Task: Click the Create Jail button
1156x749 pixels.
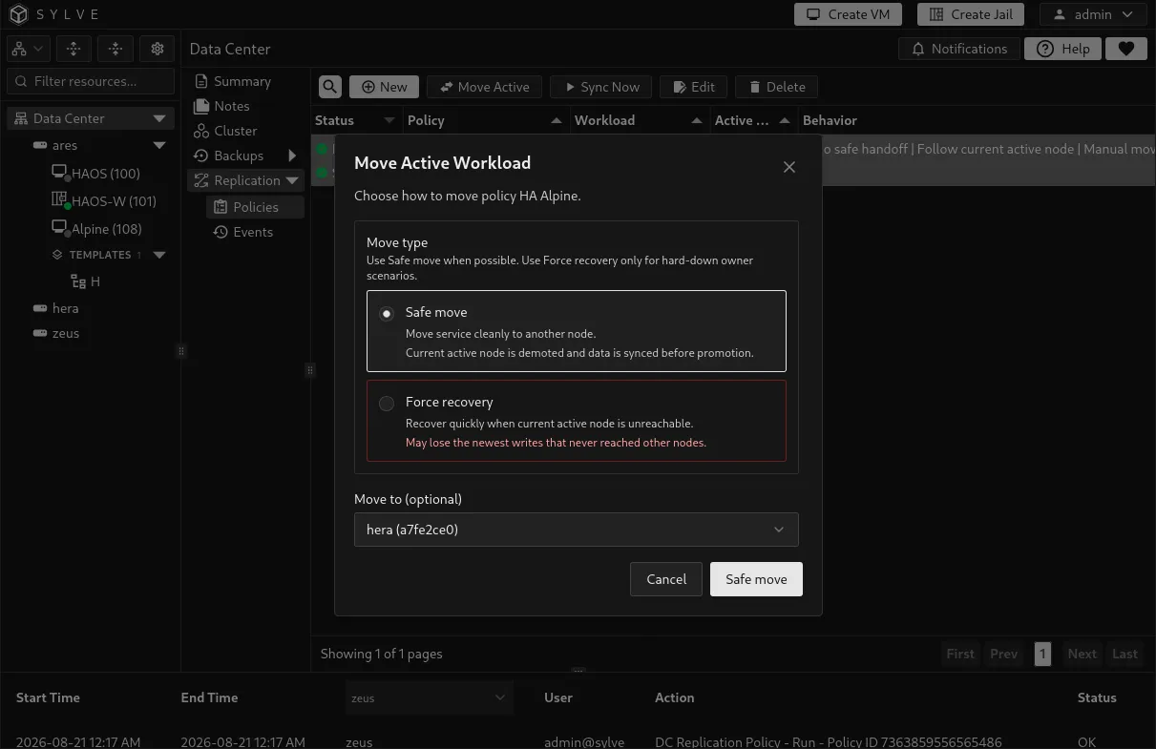Action: [971, 14]
